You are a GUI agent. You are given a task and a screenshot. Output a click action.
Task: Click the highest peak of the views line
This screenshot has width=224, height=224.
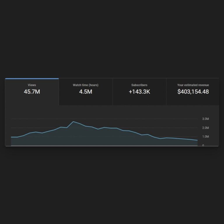(73, 122)
